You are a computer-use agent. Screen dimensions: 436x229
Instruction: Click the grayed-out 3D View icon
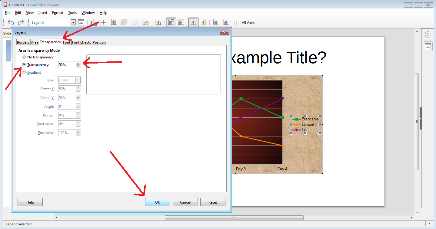[124, 22]
